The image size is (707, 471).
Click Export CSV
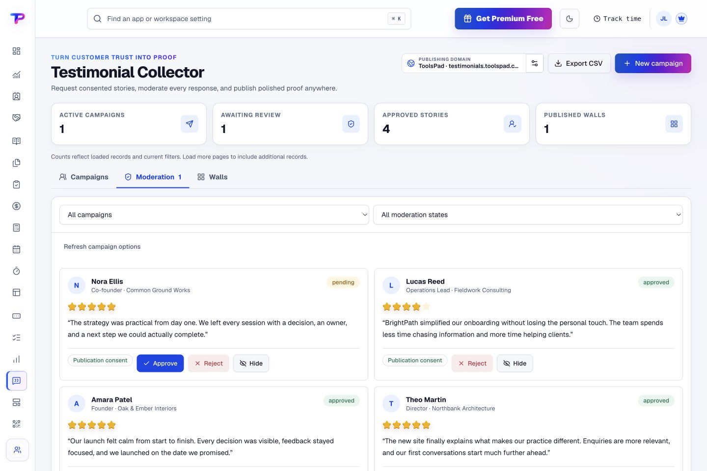tap(579, 63)
